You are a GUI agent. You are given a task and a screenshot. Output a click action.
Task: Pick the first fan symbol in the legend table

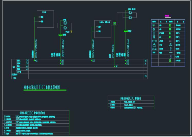(x=154, y=25)
